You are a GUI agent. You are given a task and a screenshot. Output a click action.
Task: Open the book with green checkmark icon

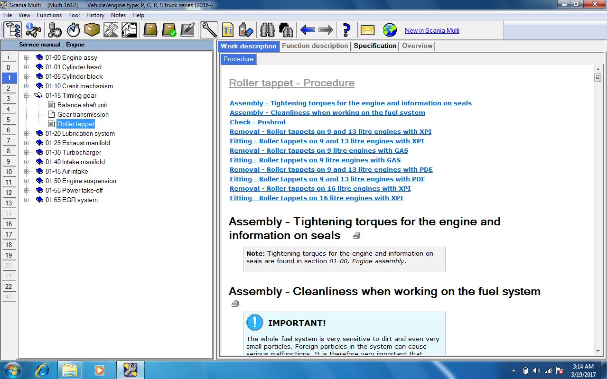(169, 30)
